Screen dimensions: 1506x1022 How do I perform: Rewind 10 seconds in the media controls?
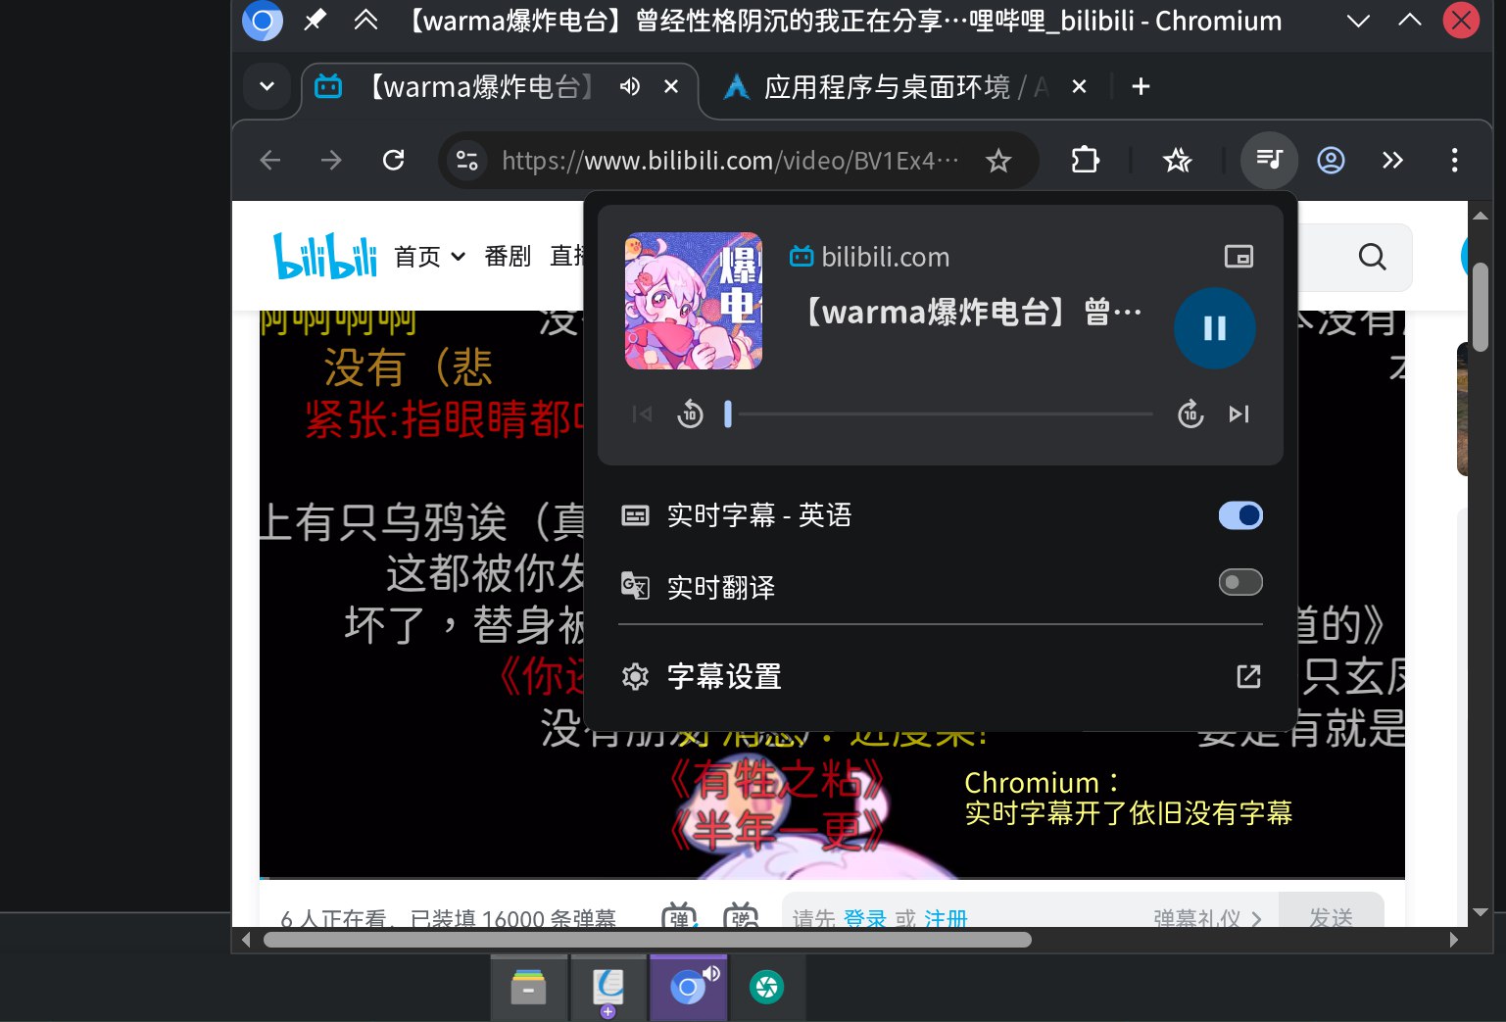point(690,414)
